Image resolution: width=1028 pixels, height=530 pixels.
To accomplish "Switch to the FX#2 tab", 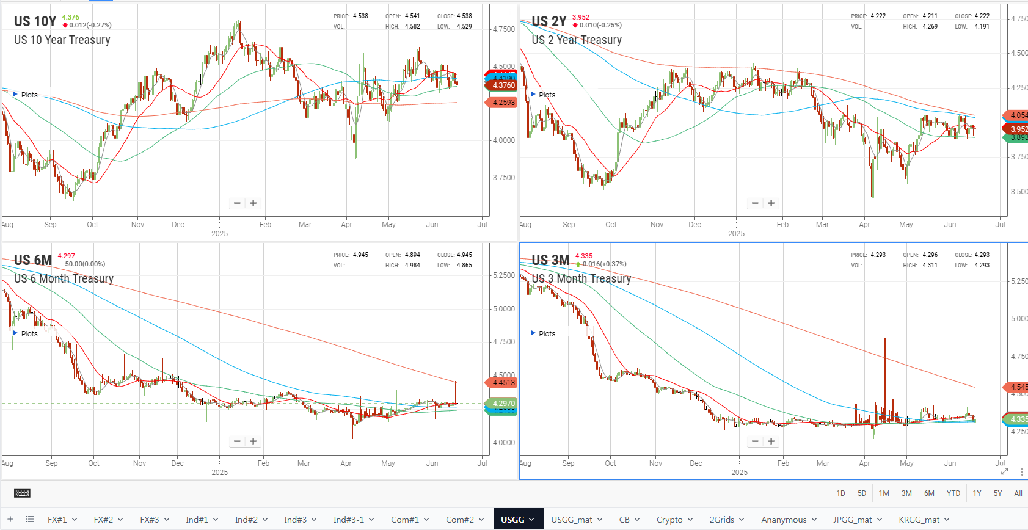I will 103,520.
